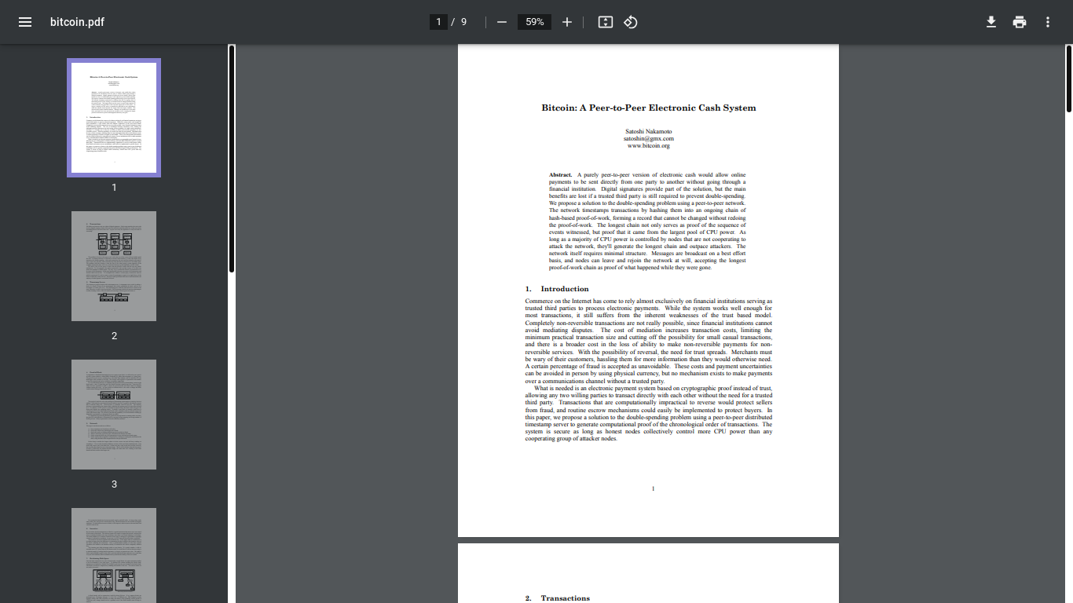Download the bitcoin.pdf file
Image resolution: width=1073 pixels, height=603 pixels.
coord(991,22)
